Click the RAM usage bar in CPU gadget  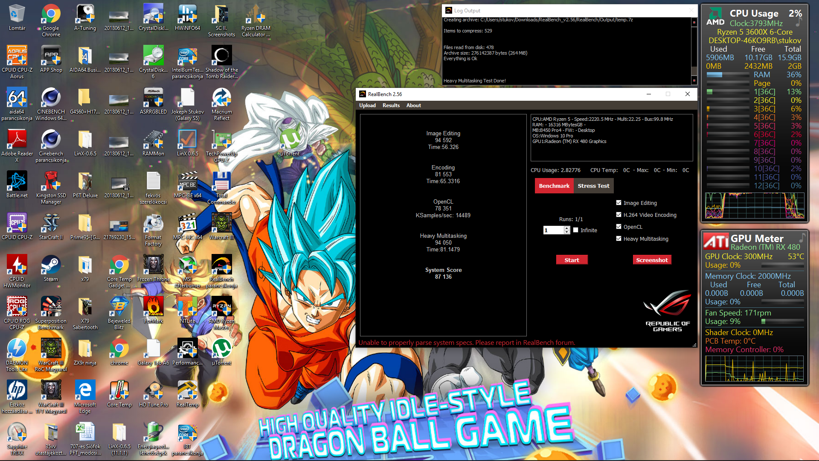pos(728,75)
